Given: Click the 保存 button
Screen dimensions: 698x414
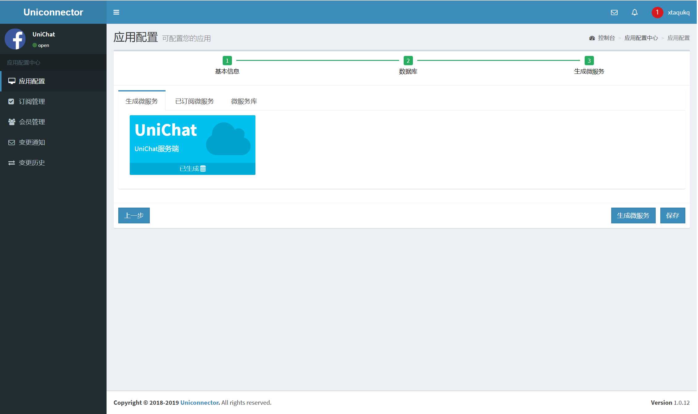Looking at the screenshot, I should click(x=673, y=215).
